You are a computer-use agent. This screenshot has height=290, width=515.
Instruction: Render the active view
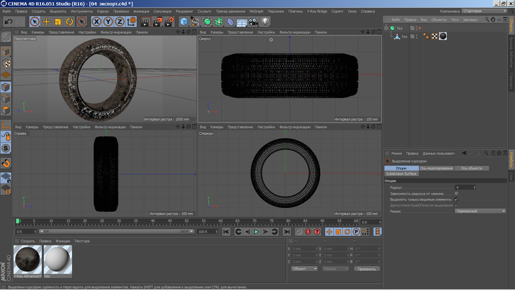146,22
